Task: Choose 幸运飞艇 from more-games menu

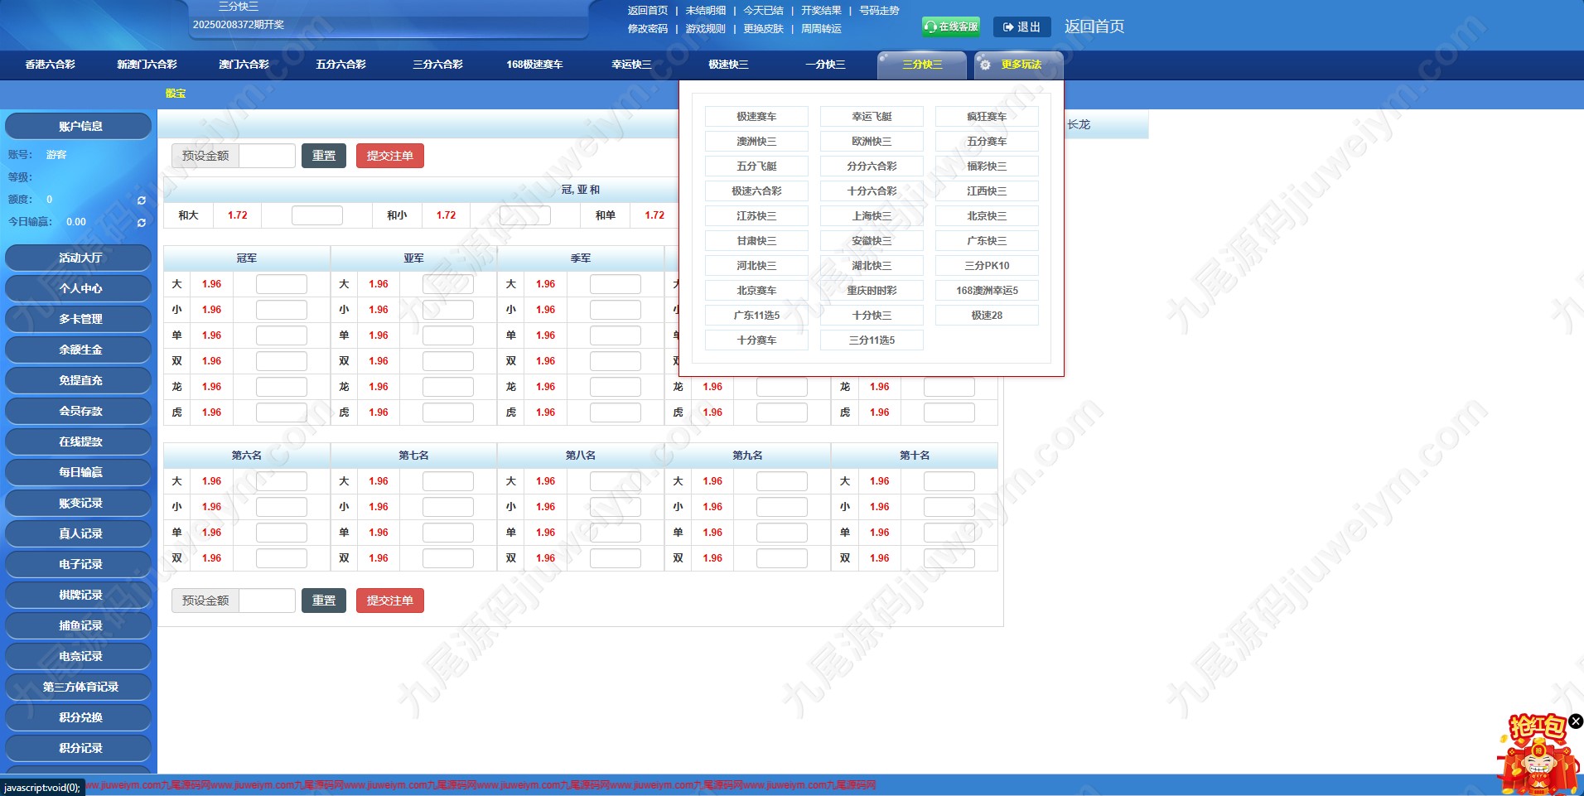Action: 872,117
